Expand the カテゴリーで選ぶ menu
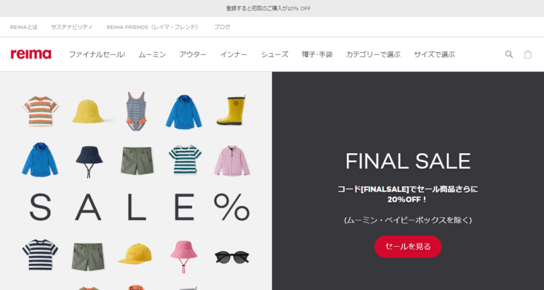544x290 pixels. pos(373,54)
